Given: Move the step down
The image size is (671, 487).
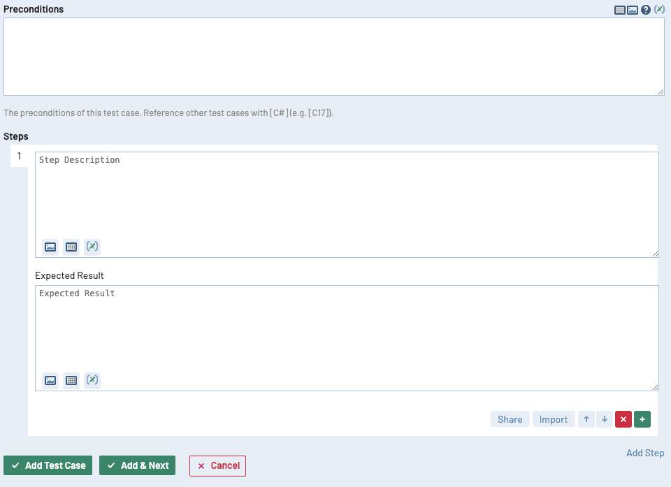Looking at the screenshot, I should click(x=604, y=419).
